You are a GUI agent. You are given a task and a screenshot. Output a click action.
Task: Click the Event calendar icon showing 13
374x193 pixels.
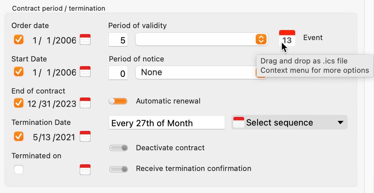pyautogui.click(x=287, y=38)
